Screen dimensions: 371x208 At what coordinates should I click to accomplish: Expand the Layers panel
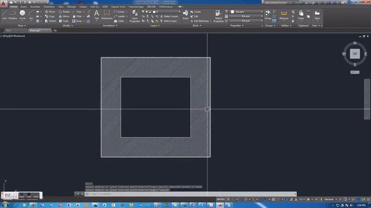pyautogui.click(x=155, y=25)
